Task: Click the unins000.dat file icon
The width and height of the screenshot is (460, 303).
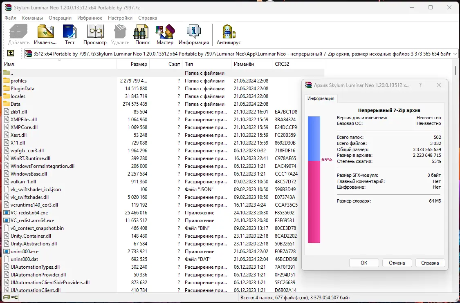Action: [7, 259]
